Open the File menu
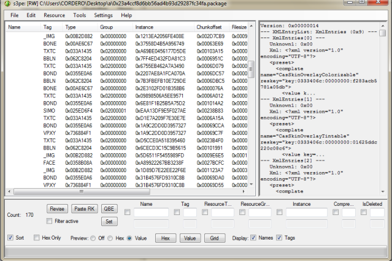 pos(14,15)
